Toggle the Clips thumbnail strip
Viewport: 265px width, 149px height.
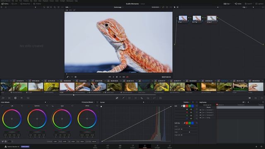[x=227, y=4]
